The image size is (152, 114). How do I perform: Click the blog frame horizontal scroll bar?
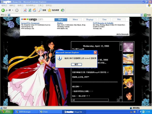point(91,100)
